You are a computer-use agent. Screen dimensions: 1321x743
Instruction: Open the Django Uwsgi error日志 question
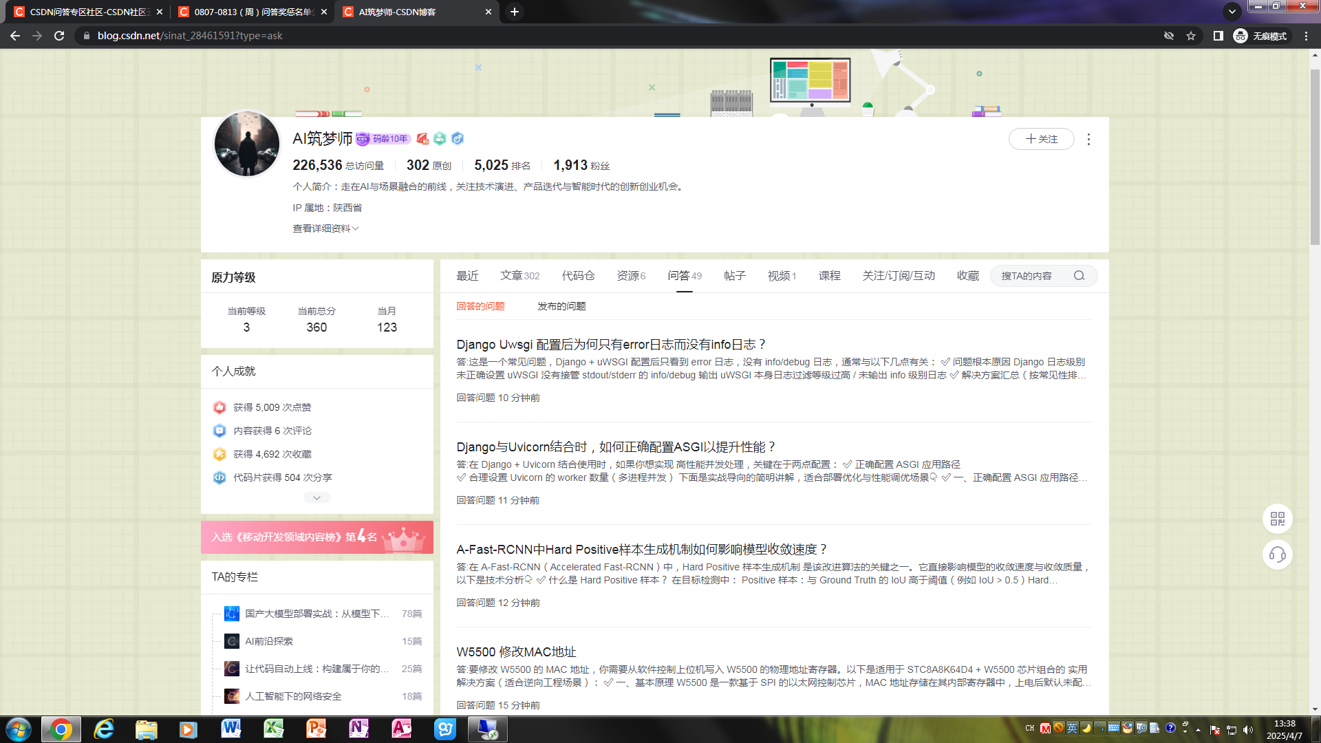click(x=611, y=345)
